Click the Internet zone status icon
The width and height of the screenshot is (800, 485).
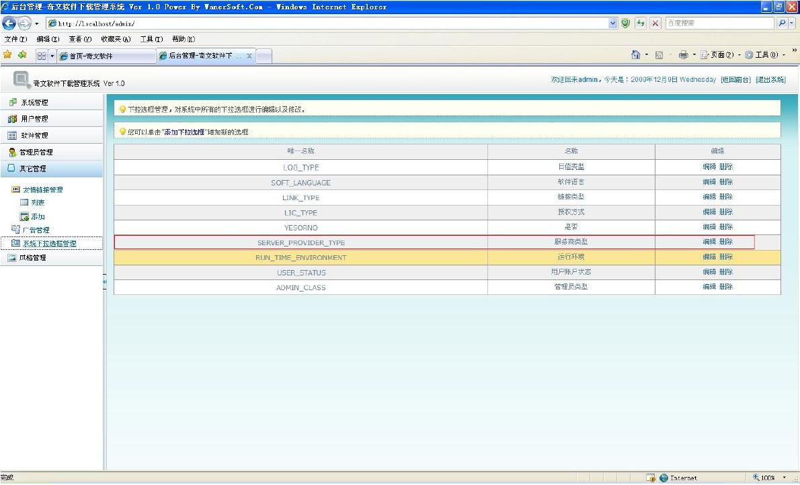click(x=664, y=478)
